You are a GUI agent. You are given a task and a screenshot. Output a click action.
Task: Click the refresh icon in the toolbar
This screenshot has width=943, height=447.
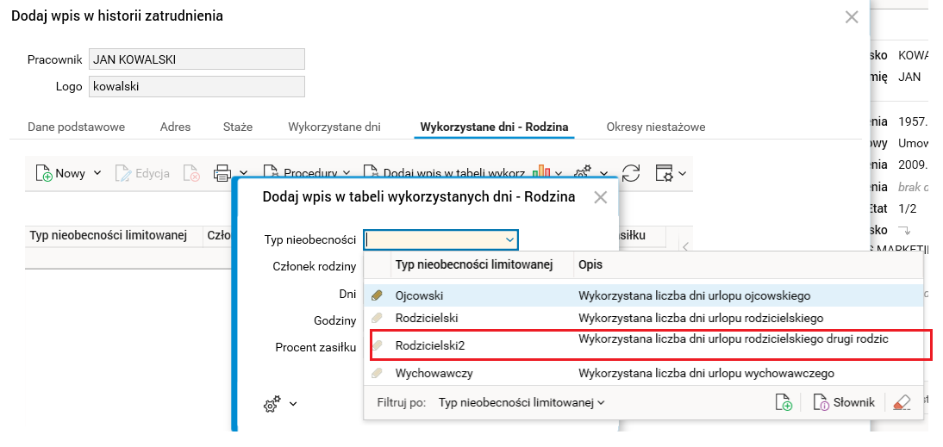coord(631,173)
